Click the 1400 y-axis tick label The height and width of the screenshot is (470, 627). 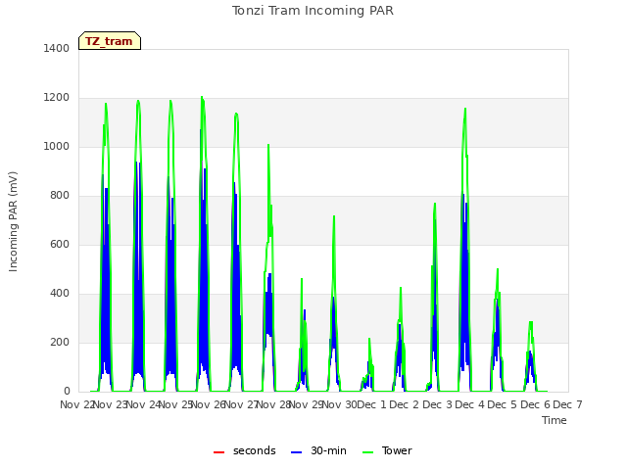coord(57,48)
